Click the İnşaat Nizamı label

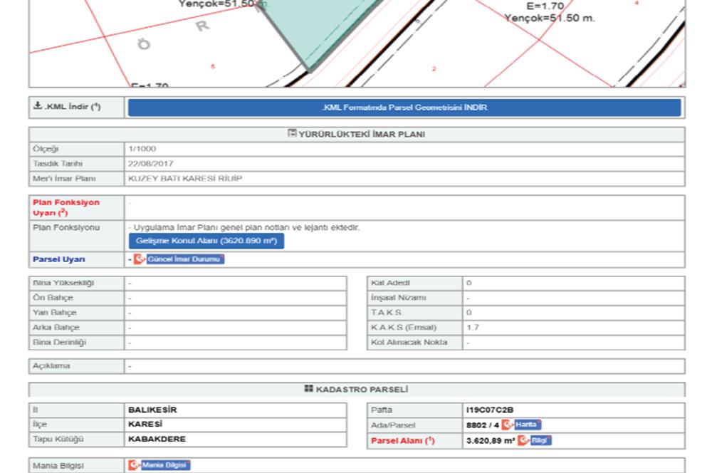[x=399, y=298]
